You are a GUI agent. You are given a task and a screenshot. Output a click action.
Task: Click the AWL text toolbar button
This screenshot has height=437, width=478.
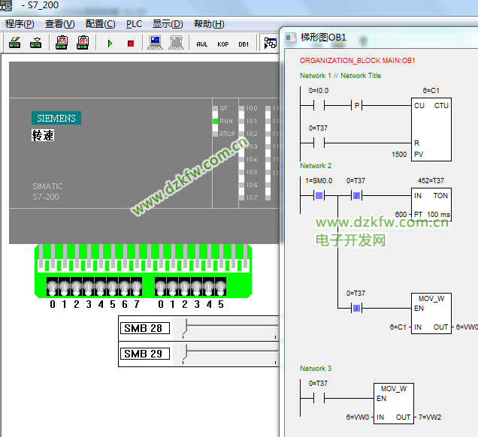tap(201, 44)
